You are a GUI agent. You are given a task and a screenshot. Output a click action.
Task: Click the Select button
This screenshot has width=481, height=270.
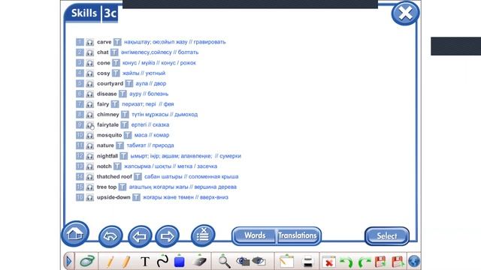coord(387,236)
